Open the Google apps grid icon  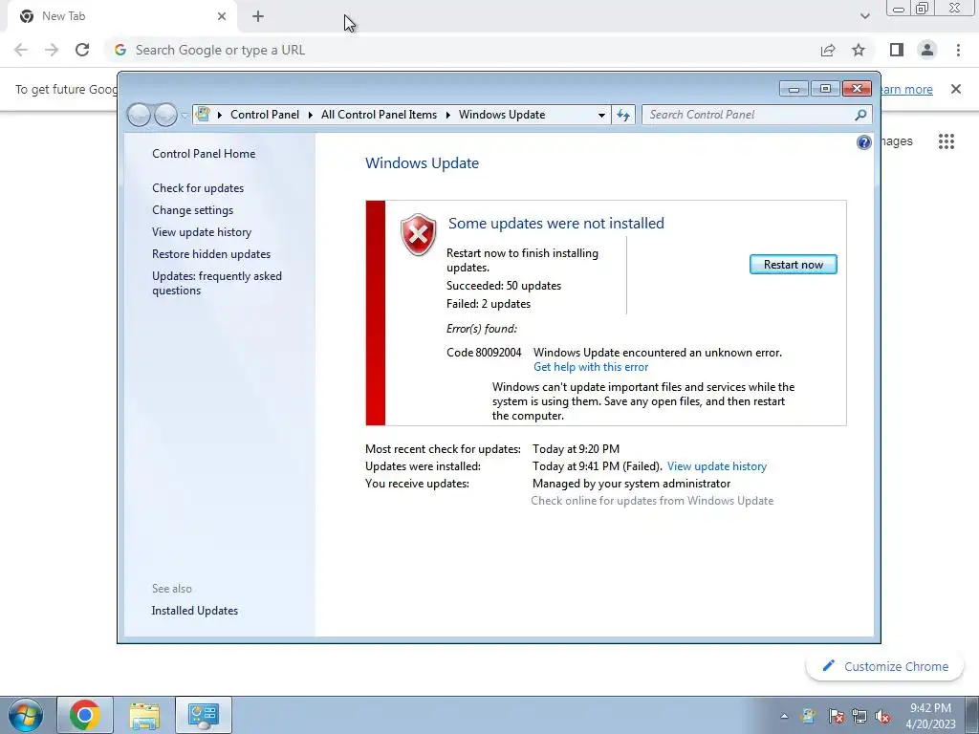(946, 141)
